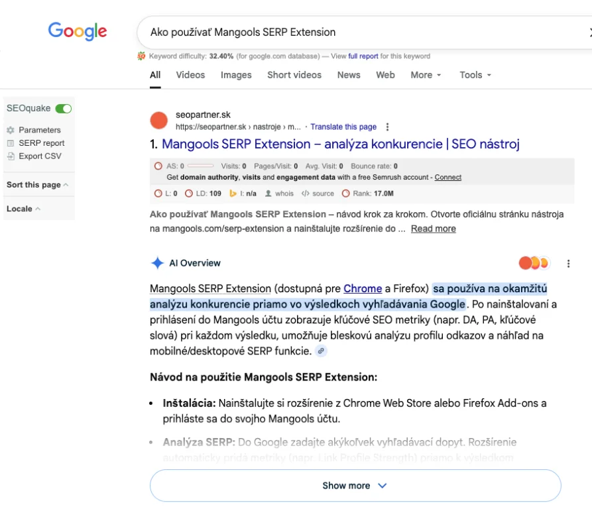
Task: Click the link chip icon after AI paragraph
Action: click(322, 351)
